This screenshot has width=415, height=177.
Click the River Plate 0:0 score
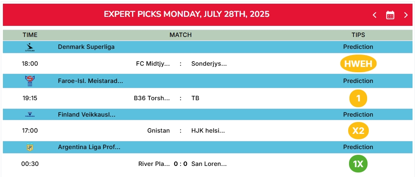(x=181, y=164)
